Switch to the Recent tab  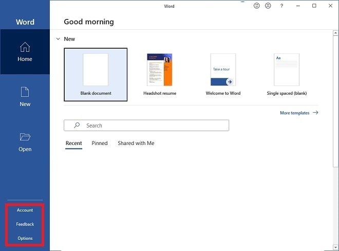[74, 143]
